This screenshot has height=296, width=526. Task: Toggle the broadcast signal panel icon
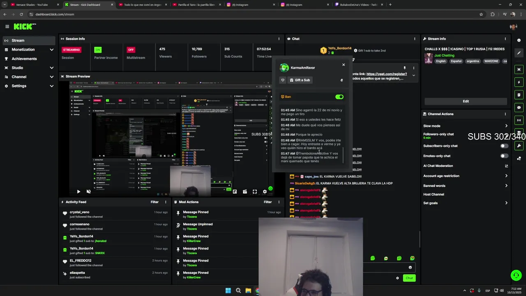click(519, 120)
